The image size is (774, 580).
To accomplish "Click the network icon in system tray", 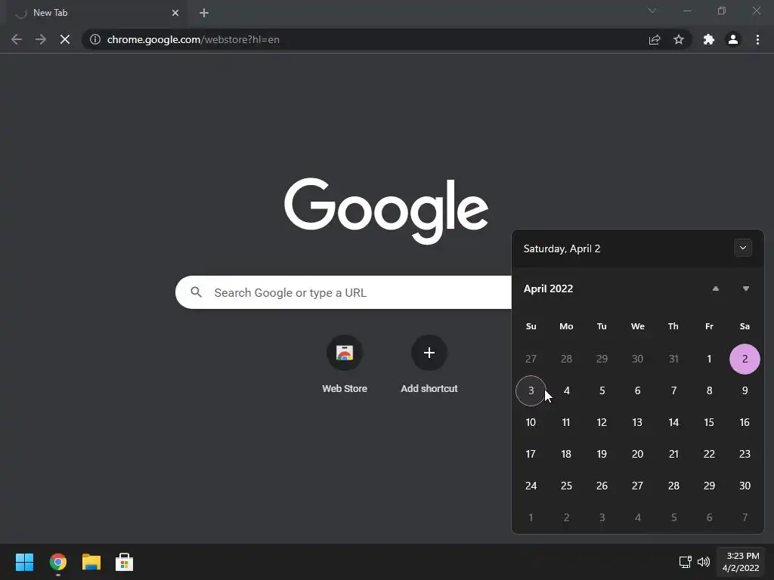I will tap(685, 562).
